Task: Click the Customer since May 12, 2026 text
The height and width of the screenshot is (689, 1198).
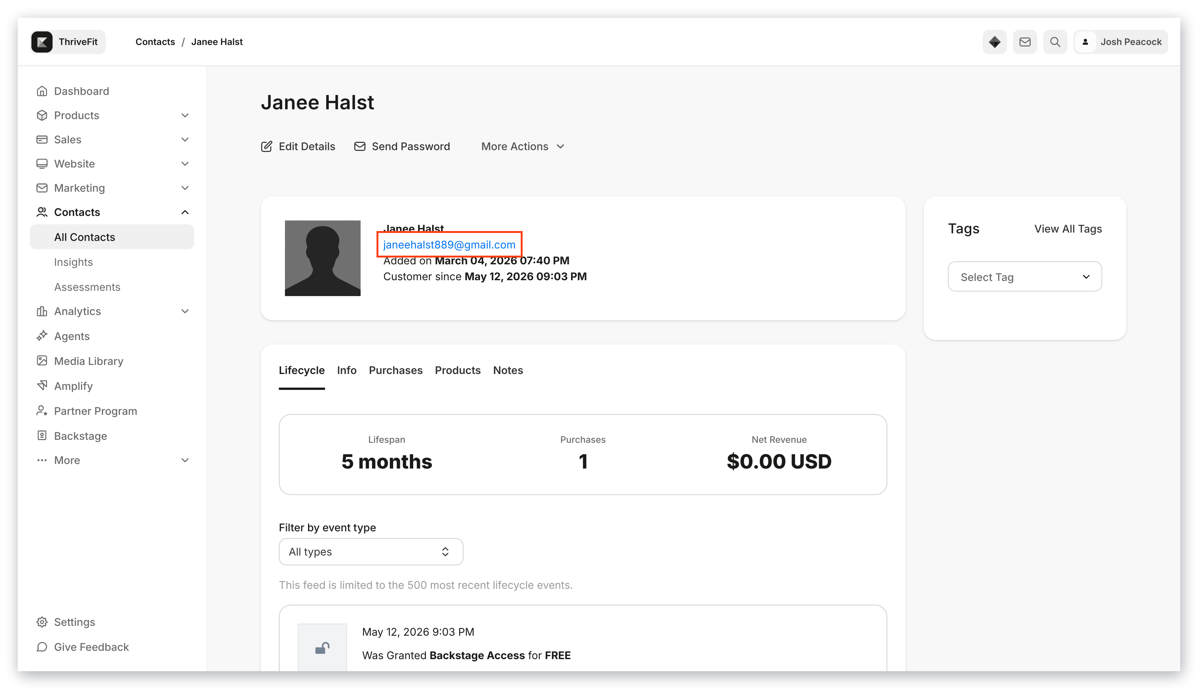Action: [x=485, y=276]
